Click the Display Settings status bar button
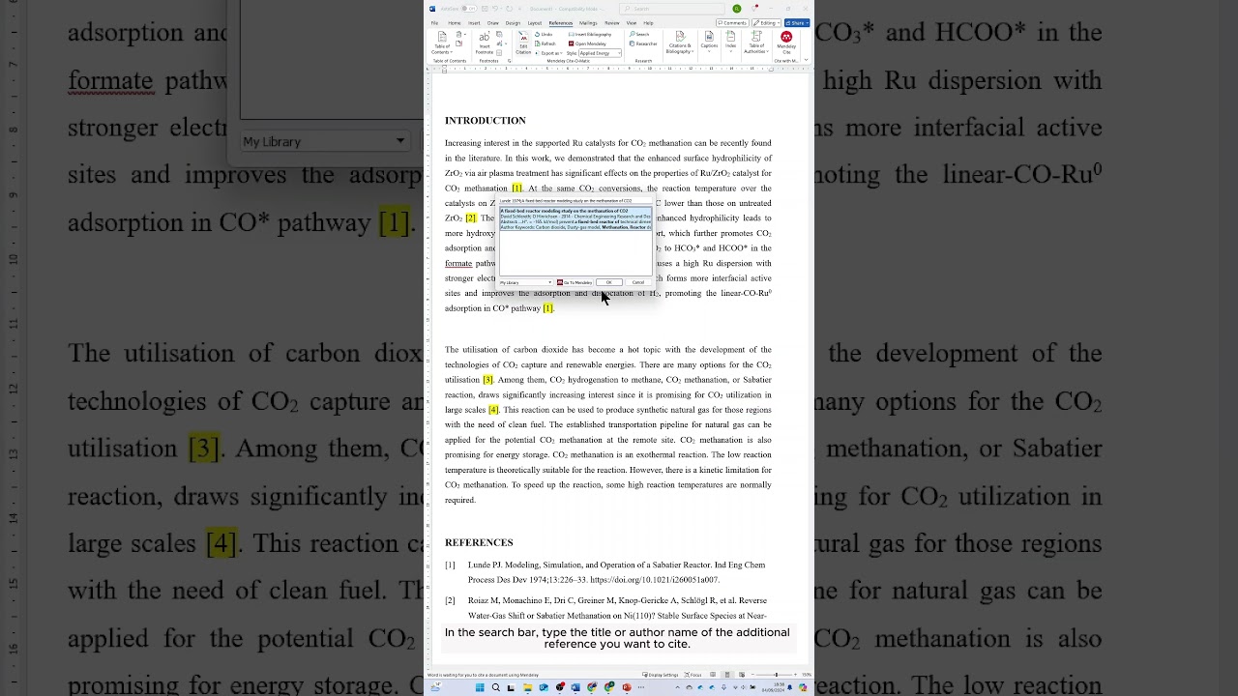1238x696 pixels. 661,675
